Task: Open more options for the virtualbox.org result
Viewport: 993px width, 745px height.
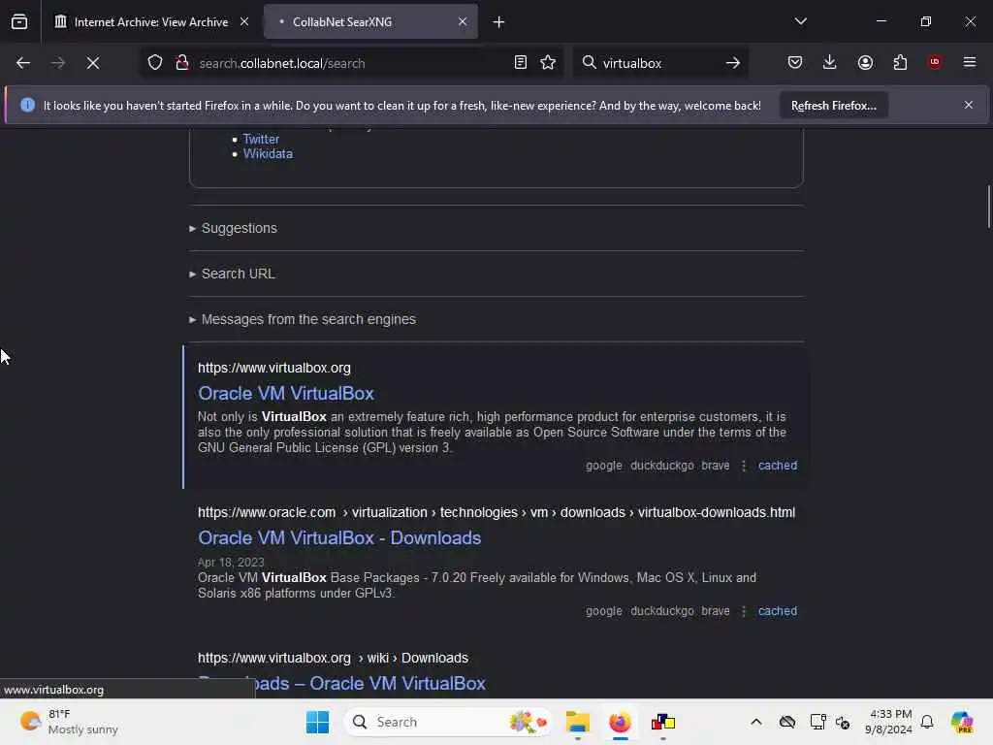Action: pos(744,466)
